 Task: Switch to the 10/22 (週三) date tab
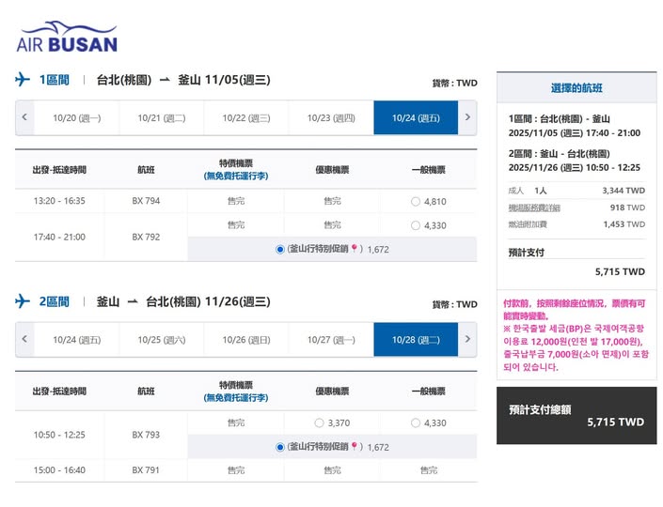(246, 118)
